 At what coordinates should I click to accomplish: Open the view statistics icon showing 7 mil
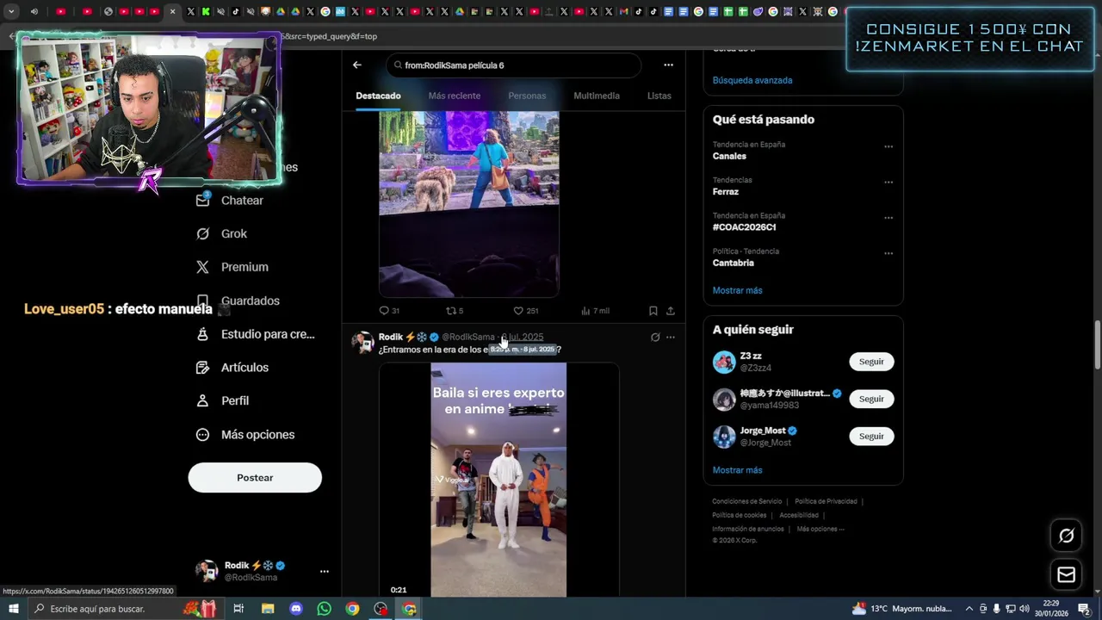pos(585,311)
